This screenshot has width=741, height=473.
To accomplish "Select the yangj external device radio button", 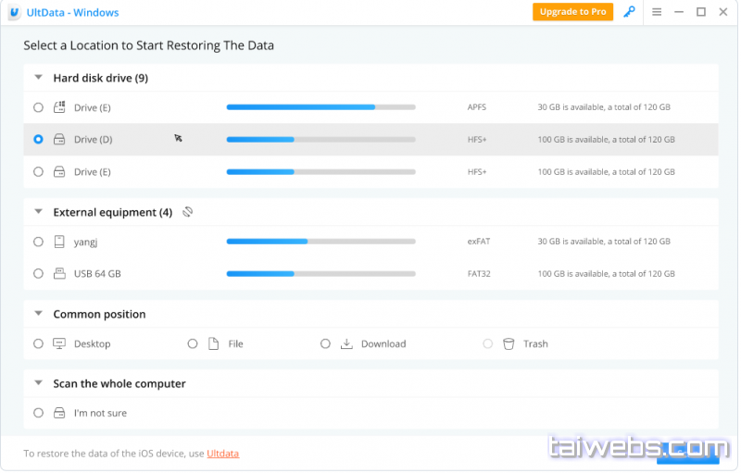I will 38,242.
